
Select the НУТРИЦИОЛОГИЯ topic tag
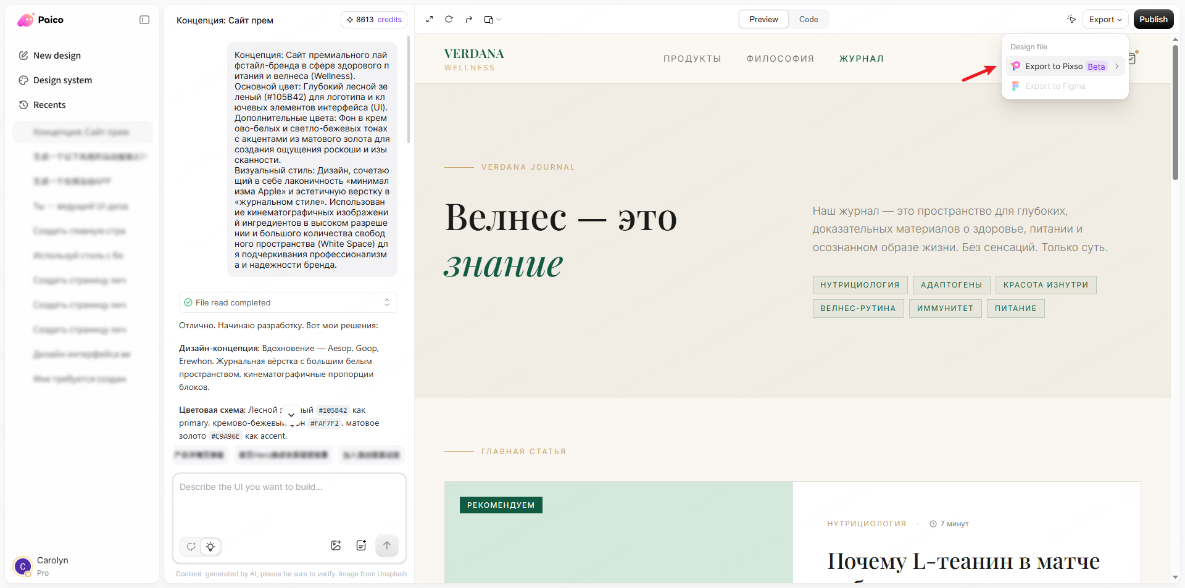click(860, 285)
